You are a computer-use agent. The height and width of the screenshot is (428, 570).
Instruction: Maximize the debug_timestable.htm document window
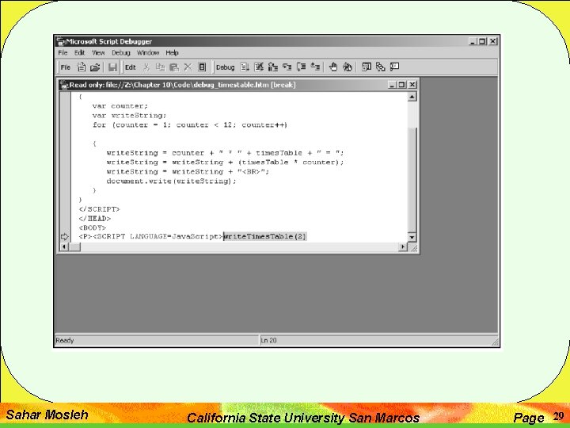coord(401,85)
